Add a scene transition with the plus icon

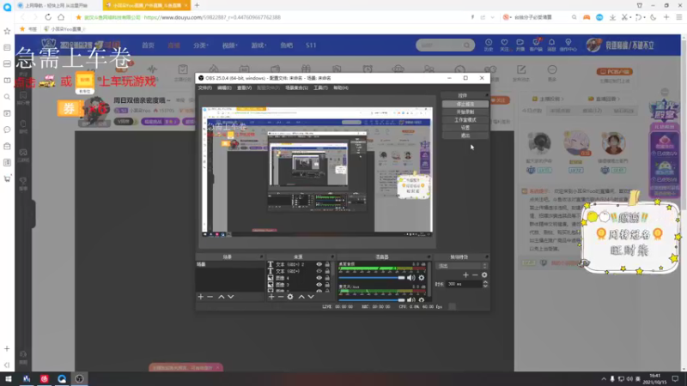tap(465, 274)
